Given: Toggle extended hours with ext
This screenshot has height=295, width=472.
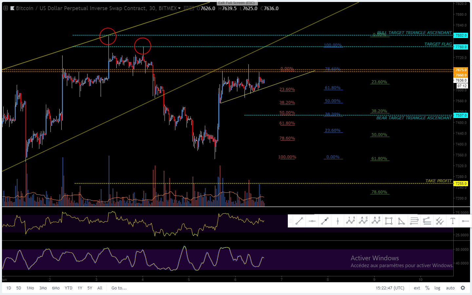Looking at the screenshot, I should click(417, 288).
